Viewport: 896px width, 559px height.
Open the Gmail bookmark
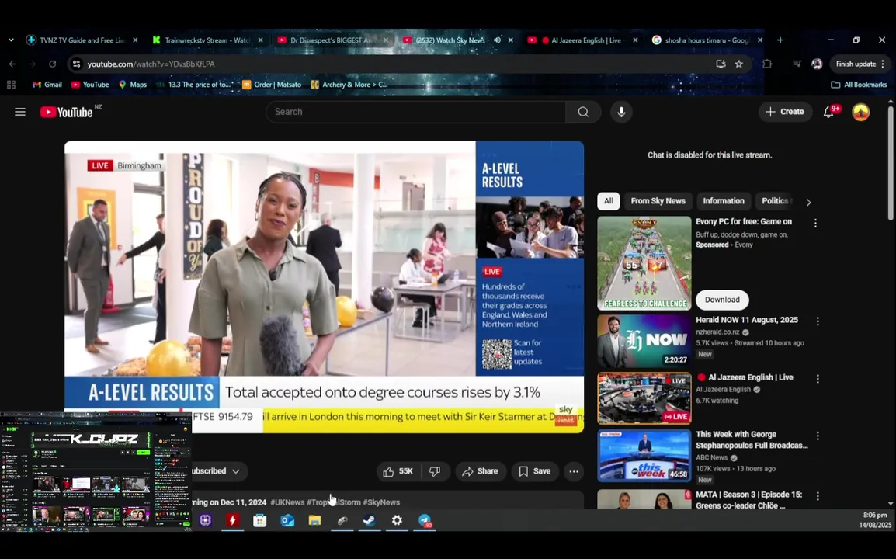coord(47,85)
